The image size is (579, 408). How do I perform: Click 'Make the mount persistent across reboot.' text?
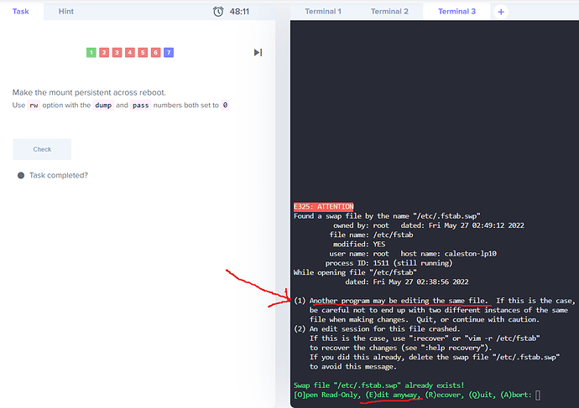click(x=89, y=92)
